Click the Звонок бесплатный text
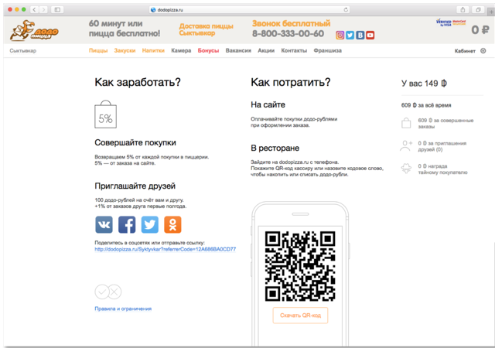 [291, 23]
